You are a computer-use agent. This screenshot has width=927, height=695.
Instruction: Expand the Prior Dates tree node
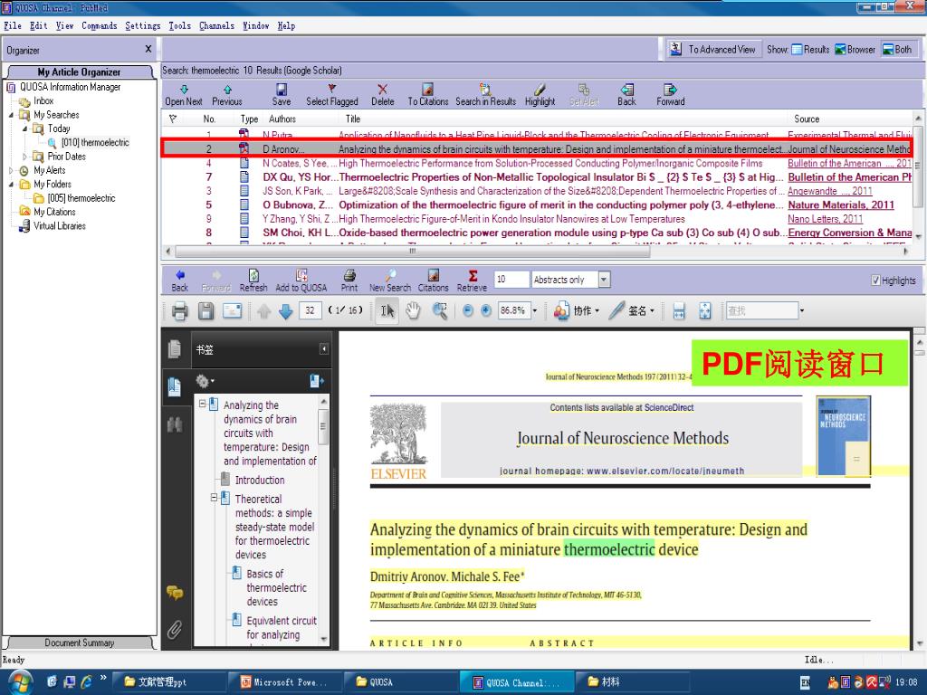24,157
